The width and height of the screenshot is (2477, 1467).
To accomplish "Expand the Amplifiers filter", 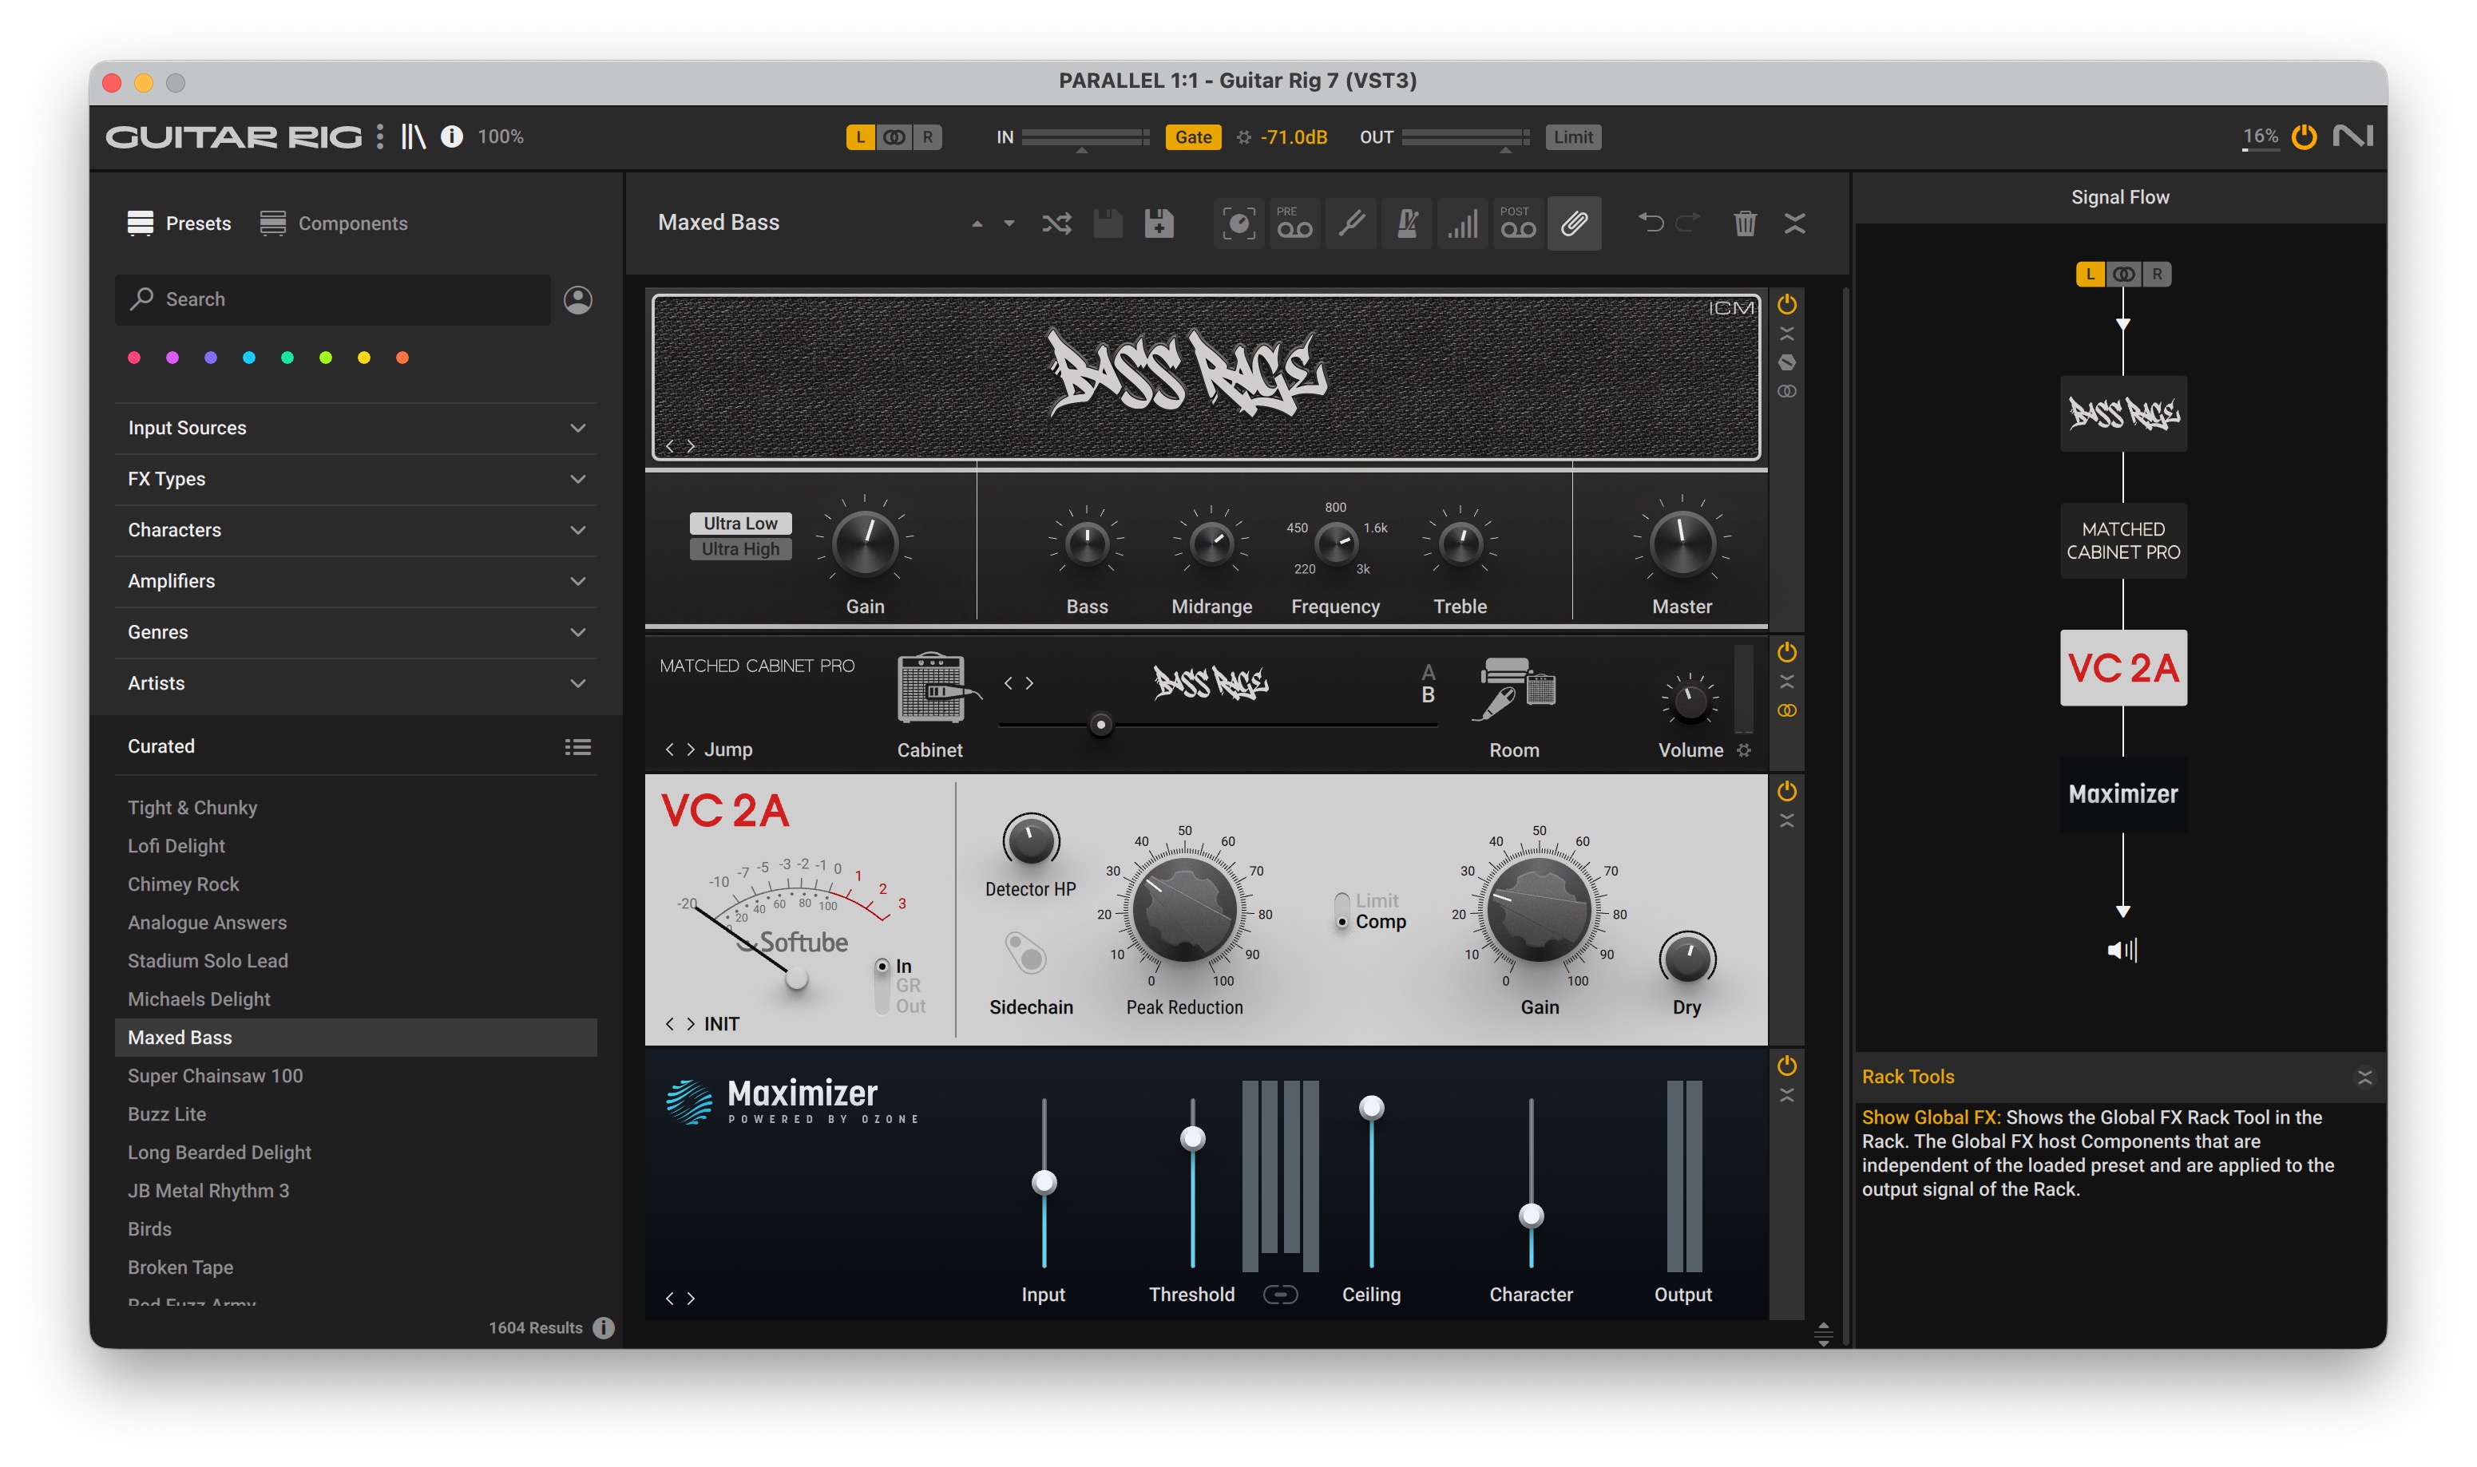I will (x=356, y=581).
